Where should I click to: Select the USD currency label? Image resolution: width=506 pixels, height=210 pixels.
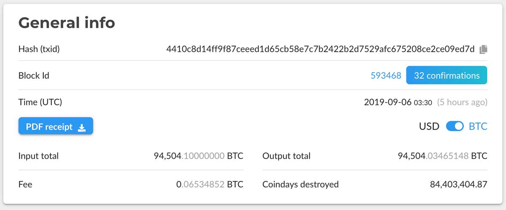coord(429,126)
